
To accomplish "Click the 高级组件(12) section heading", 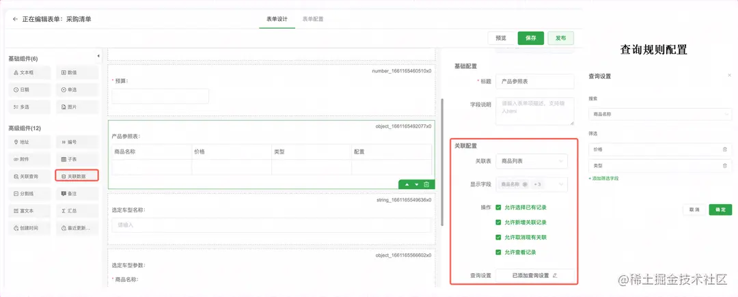I will click(25, 128).
